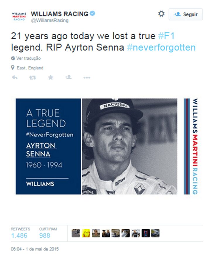Viewport: 212px width, 261px height.
Task: Open the more options ellipsis menu
Action: point(87,78)
